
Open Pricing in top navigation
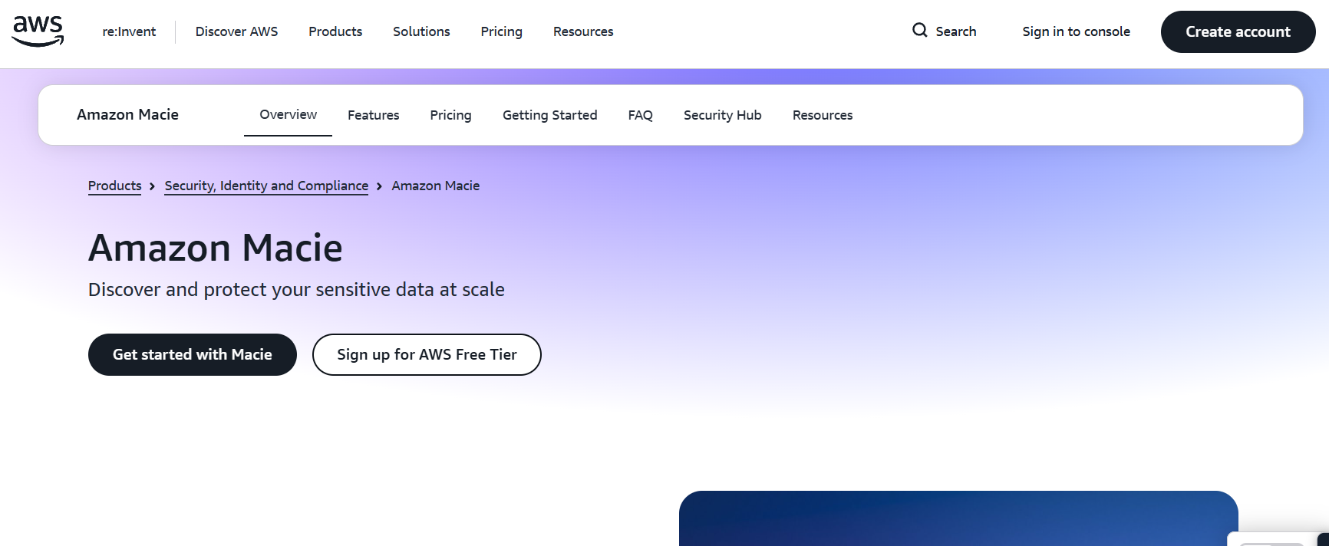point(501,31)
